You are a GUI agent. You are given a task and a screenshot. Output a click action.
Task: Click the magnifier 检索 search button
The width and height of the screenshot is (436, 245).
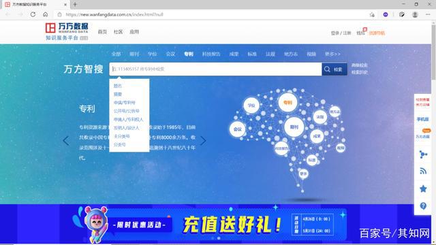click(334, 69)
